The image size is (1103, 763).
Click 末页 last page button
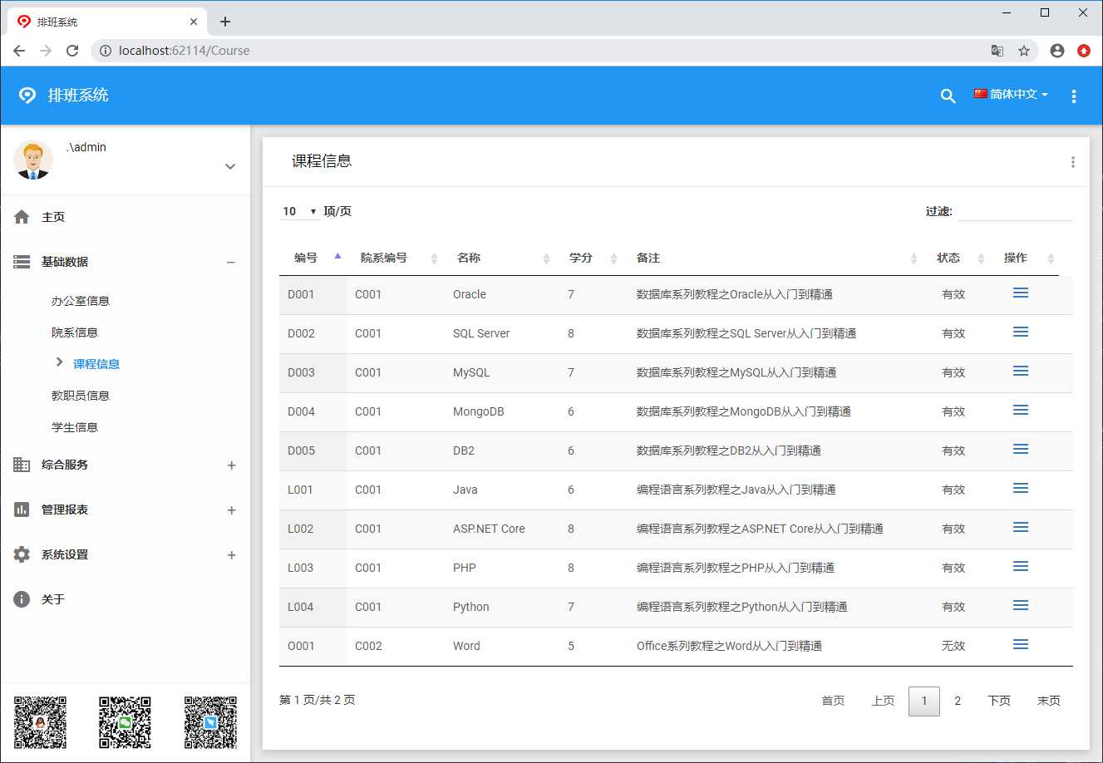pos(1049,701)
